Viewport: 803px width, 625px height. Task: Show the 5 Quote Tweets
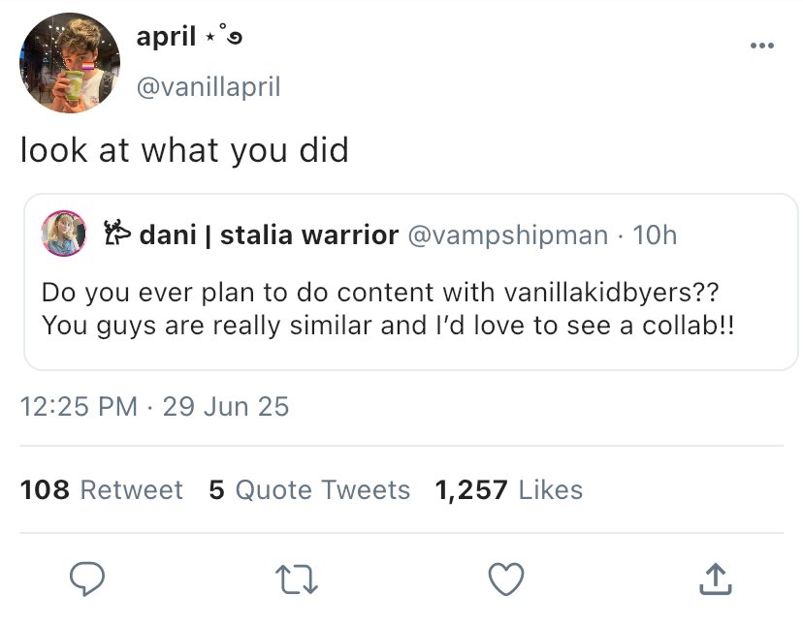(309, 490)
